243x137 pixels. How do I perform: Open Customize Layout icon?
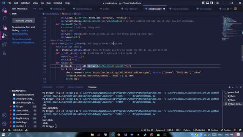click(x=217, y=3)
